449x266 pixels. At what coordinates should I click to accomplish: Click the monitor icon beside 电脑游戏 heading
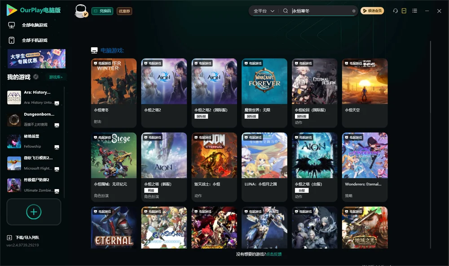[94, 50]
